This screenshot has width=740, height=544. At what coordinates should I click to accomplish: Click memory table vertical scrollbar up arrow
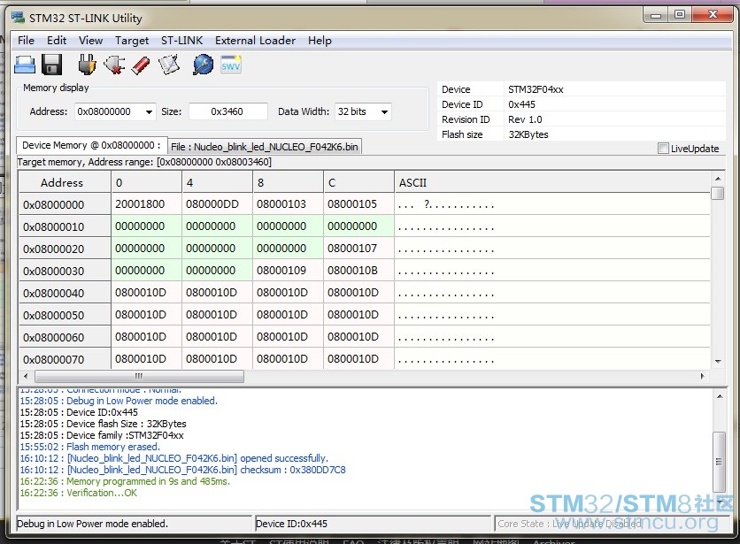point(717,179)
